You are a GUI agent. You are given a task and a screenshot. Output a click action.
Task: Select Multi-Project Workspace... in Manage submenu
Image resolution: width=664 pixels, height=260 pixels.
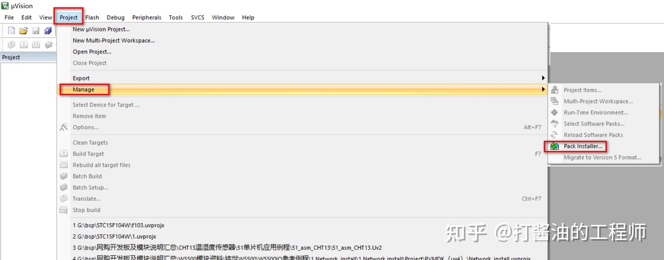(604, 101)
